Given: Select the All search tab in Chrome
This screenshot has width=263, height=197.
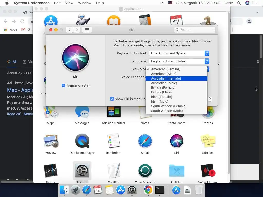Looking at the screenshot, I should (12, 62).
